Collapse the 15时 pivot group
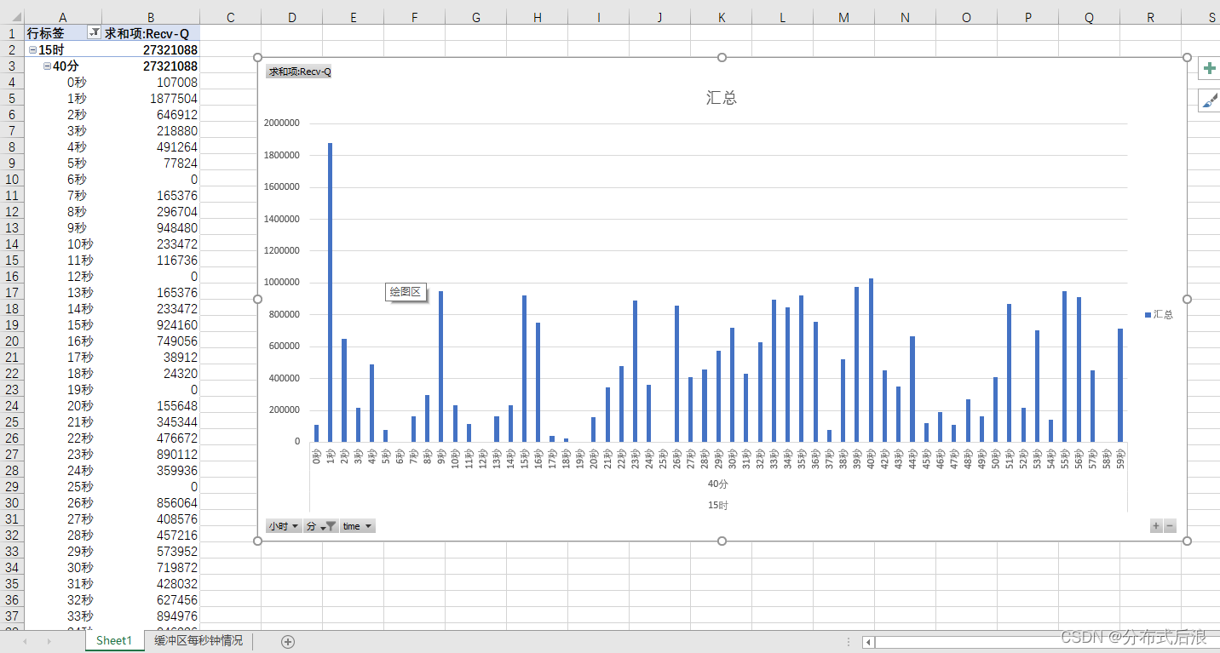This screenshot has height=653, width=1220. click(32, 49)
